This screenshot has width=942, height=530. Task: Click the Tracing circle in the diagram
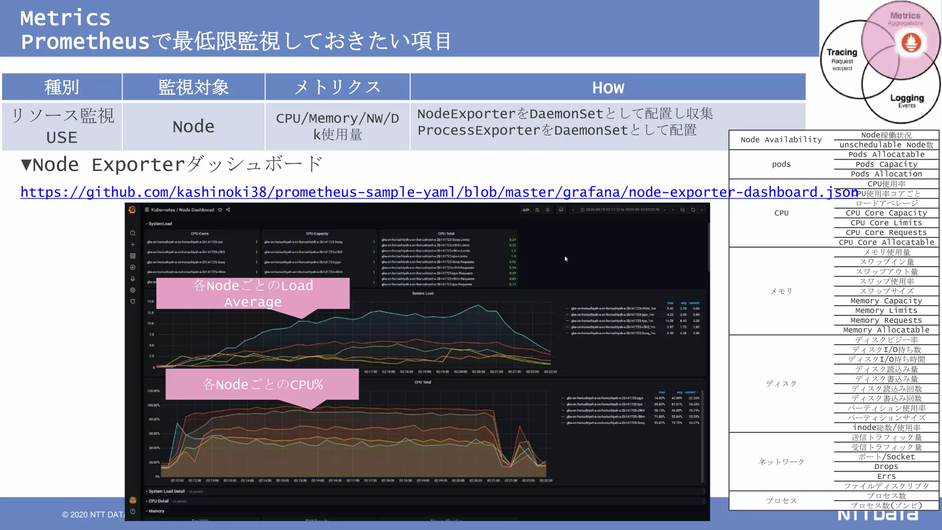[842, 59]
